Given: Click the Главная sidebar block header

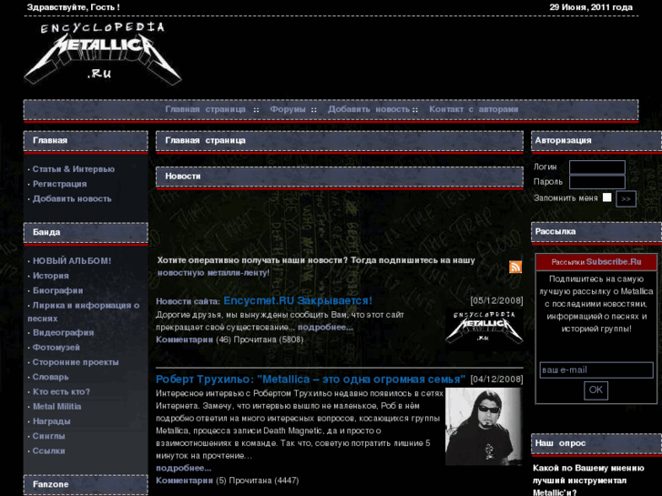Looking at the screenshot, I should (86, 140).
